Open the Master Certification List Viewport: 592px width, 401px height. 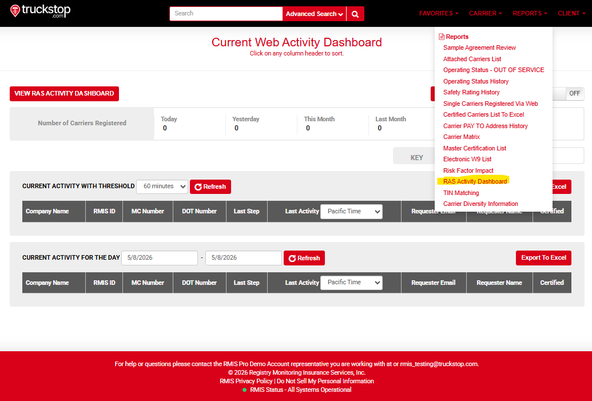[x=475, y=148]
